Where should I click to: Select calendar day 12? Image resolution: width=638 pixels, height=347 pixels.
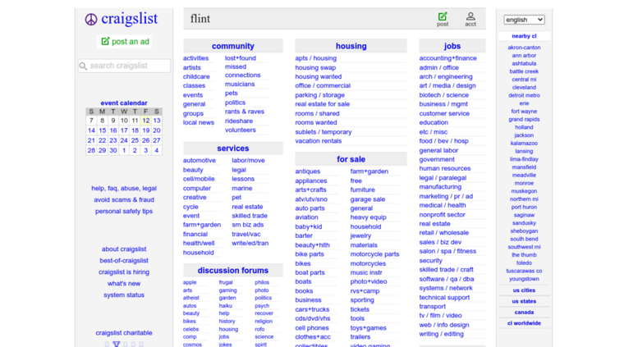click(x=145, y=121)
